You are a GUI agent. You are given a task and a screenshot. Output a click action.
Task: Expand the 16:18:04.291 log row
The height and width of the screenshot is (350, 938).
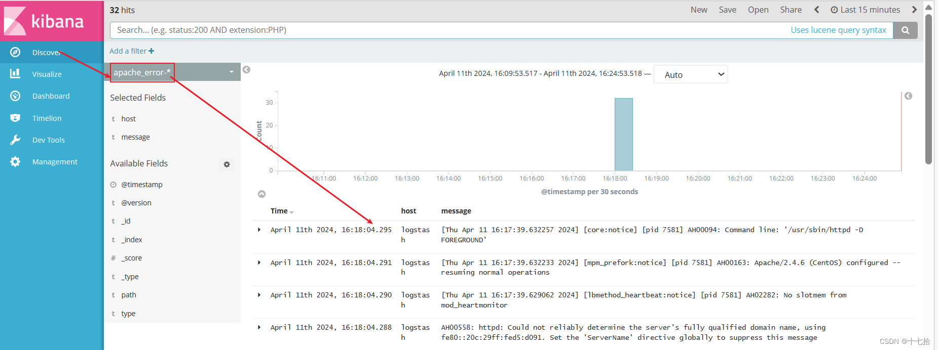click(x=259, y=262)
